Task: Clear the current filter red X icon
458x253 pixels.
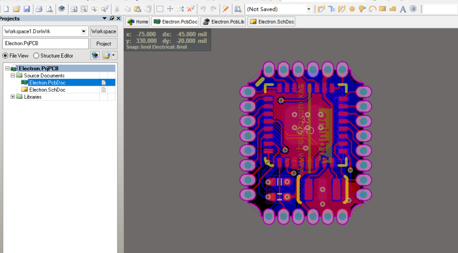Action: tap(191, 9)
